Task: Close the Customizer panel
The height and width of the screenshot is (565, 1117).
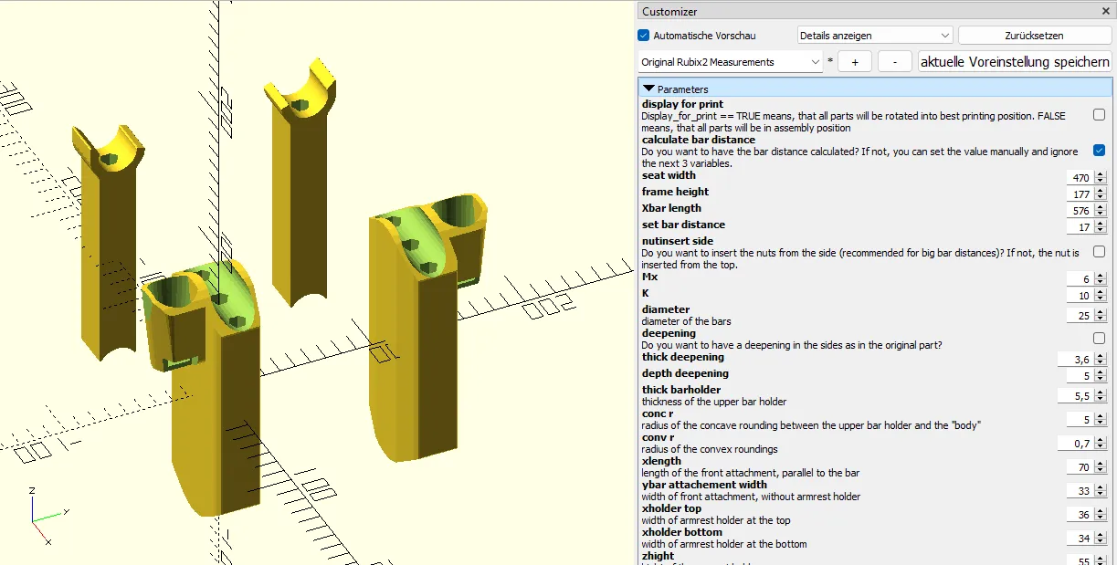Action: 1106,12
